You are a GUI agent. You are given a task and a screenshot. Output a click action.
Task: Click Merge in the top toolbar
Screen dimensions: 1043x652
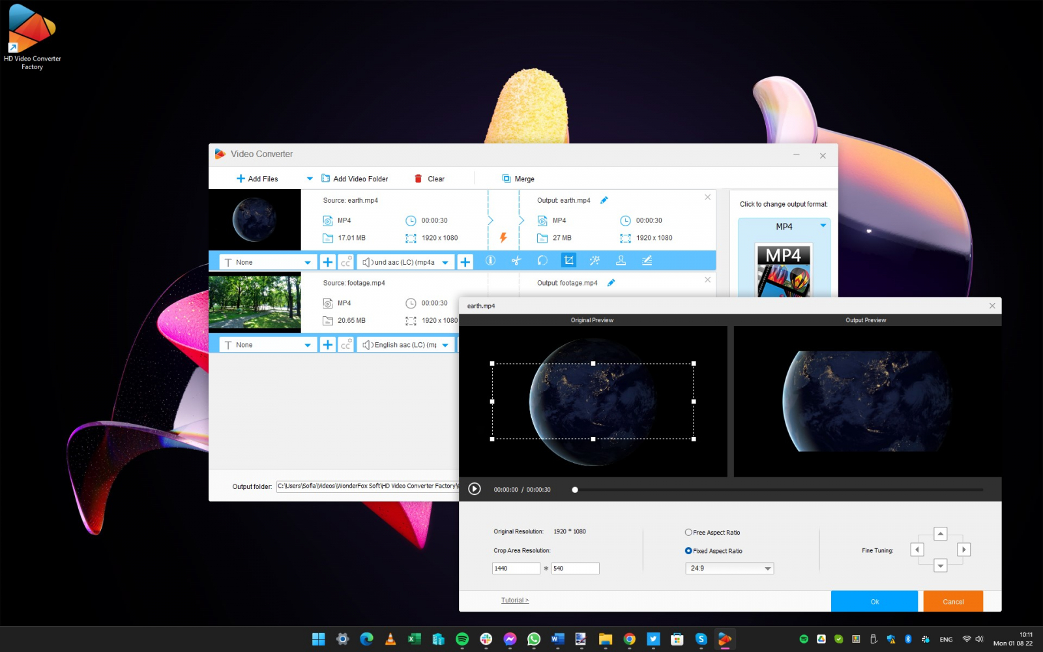coord(518,179)
